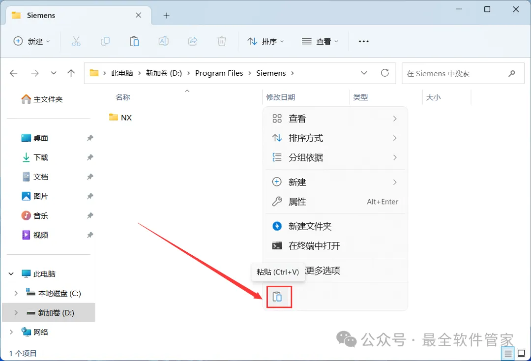Click the Rename icon in toolbar
The image size is (531, 361).
tap(164, 41)
